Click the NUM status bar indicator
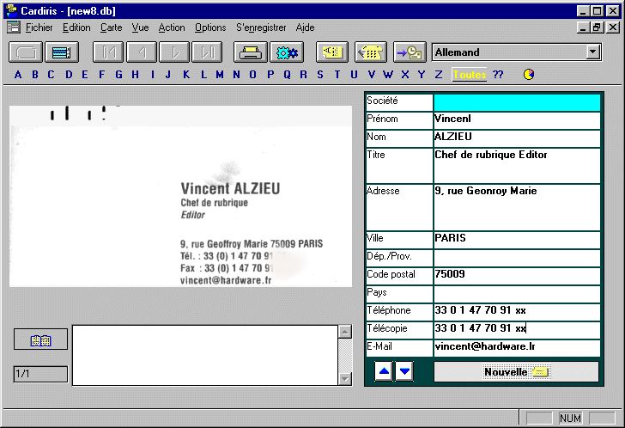625x428 pixels. coord(570,418)
